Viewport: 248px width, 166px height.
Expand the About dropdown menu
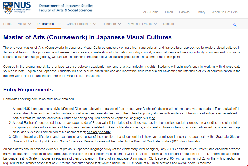[x=24, y=24]
